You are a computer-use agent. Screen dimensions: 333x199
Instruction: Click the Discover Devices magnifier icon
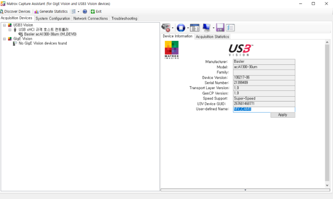tap(2, 12)
